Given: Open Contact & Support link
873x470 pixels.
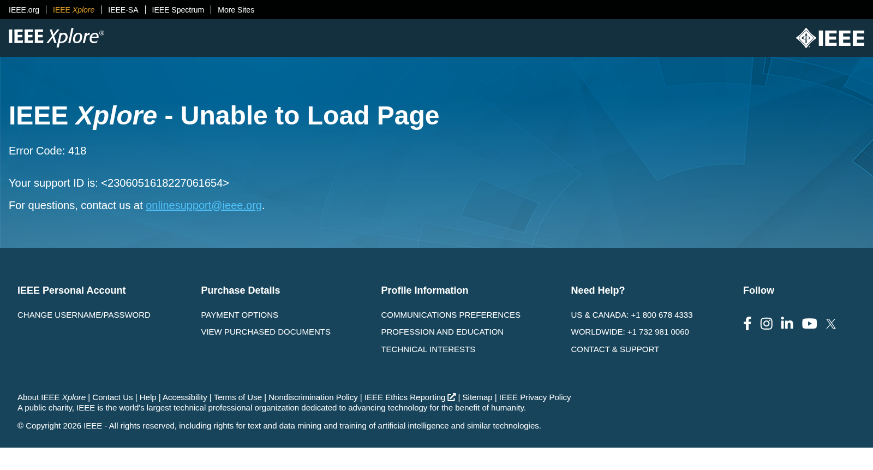Looking at the screenshot, I should click(615, 349).
